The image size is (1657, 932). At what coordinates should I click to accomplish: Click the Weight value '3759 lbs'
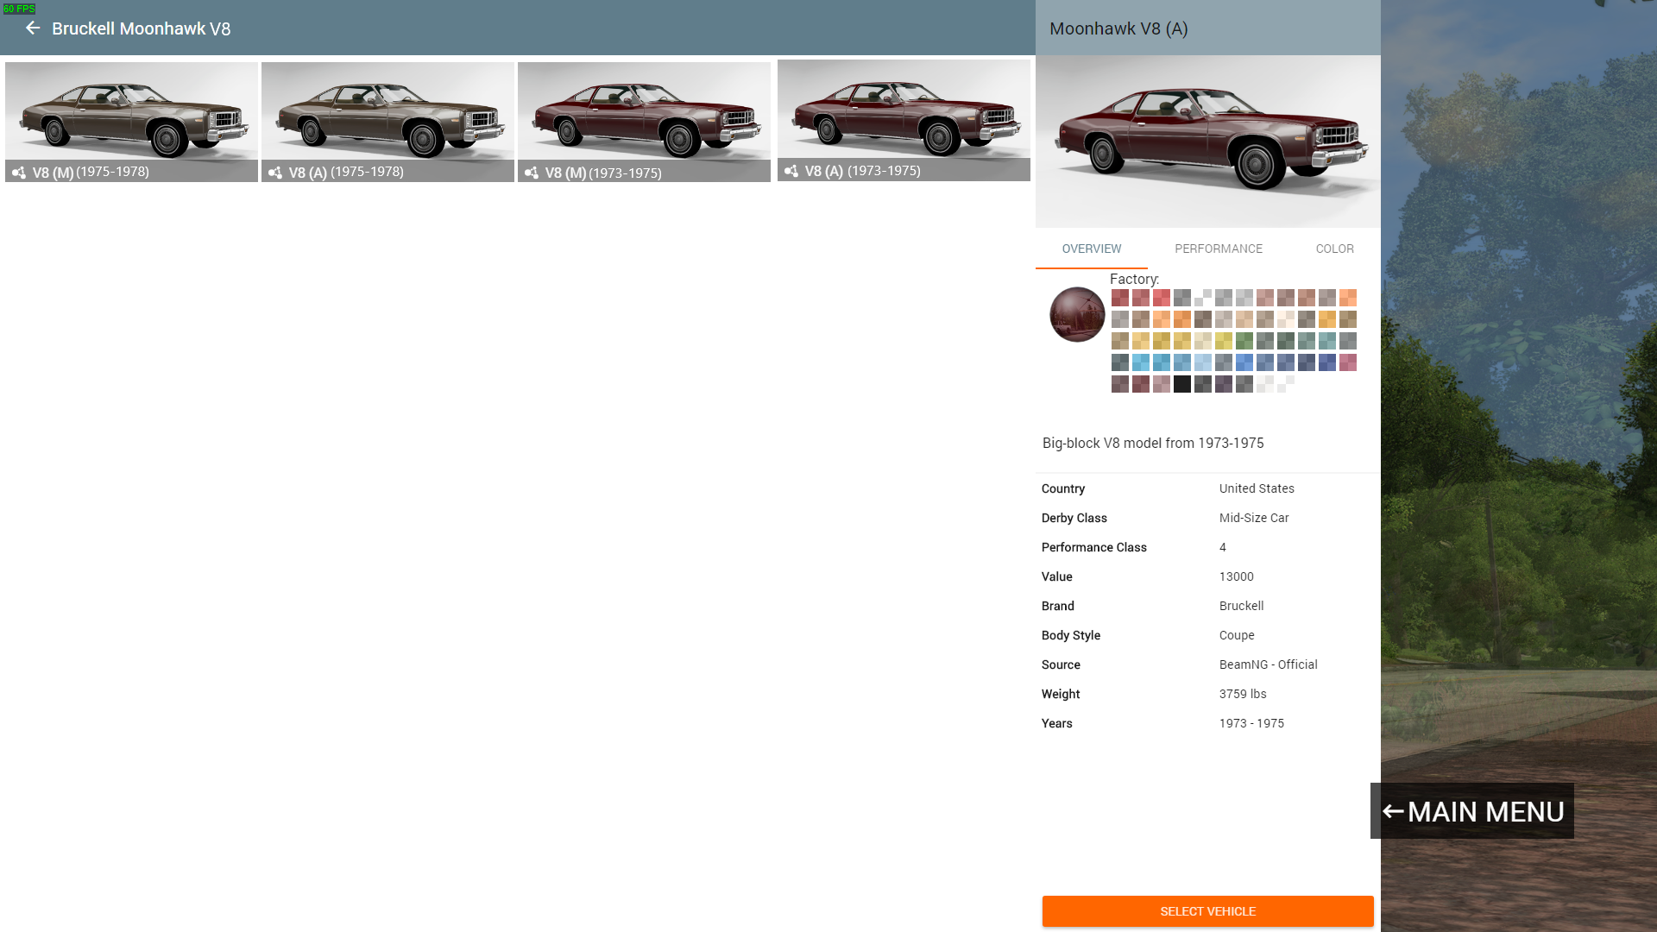tap(1243, 694)
